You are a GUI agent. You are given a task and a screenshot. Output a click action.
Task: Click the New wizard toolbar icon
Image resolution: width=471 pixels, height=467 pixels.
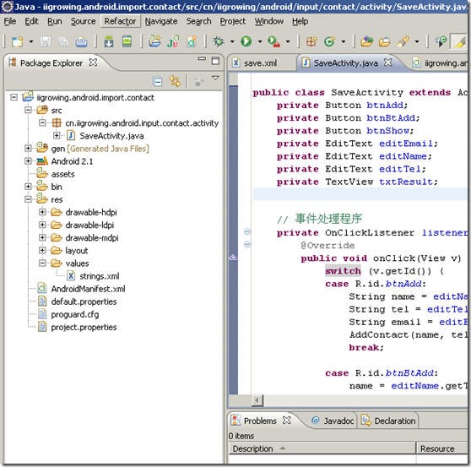tap(18, 41)
